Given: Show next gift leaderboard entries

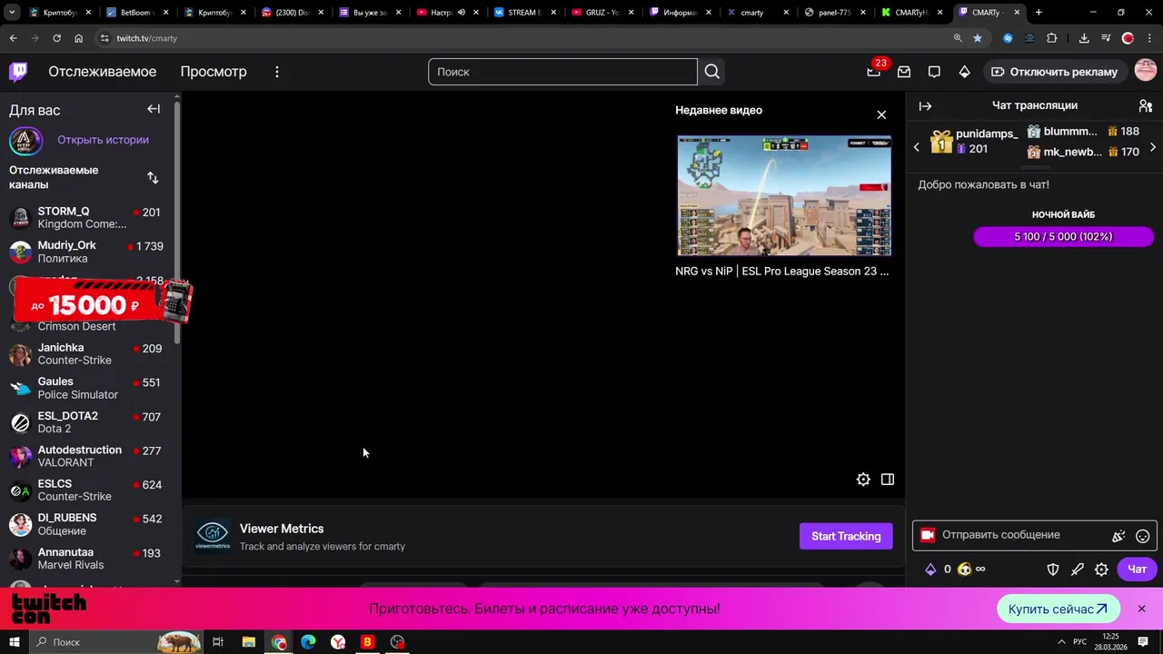Looking at the screenshot, I should (x=1153, y=147).
